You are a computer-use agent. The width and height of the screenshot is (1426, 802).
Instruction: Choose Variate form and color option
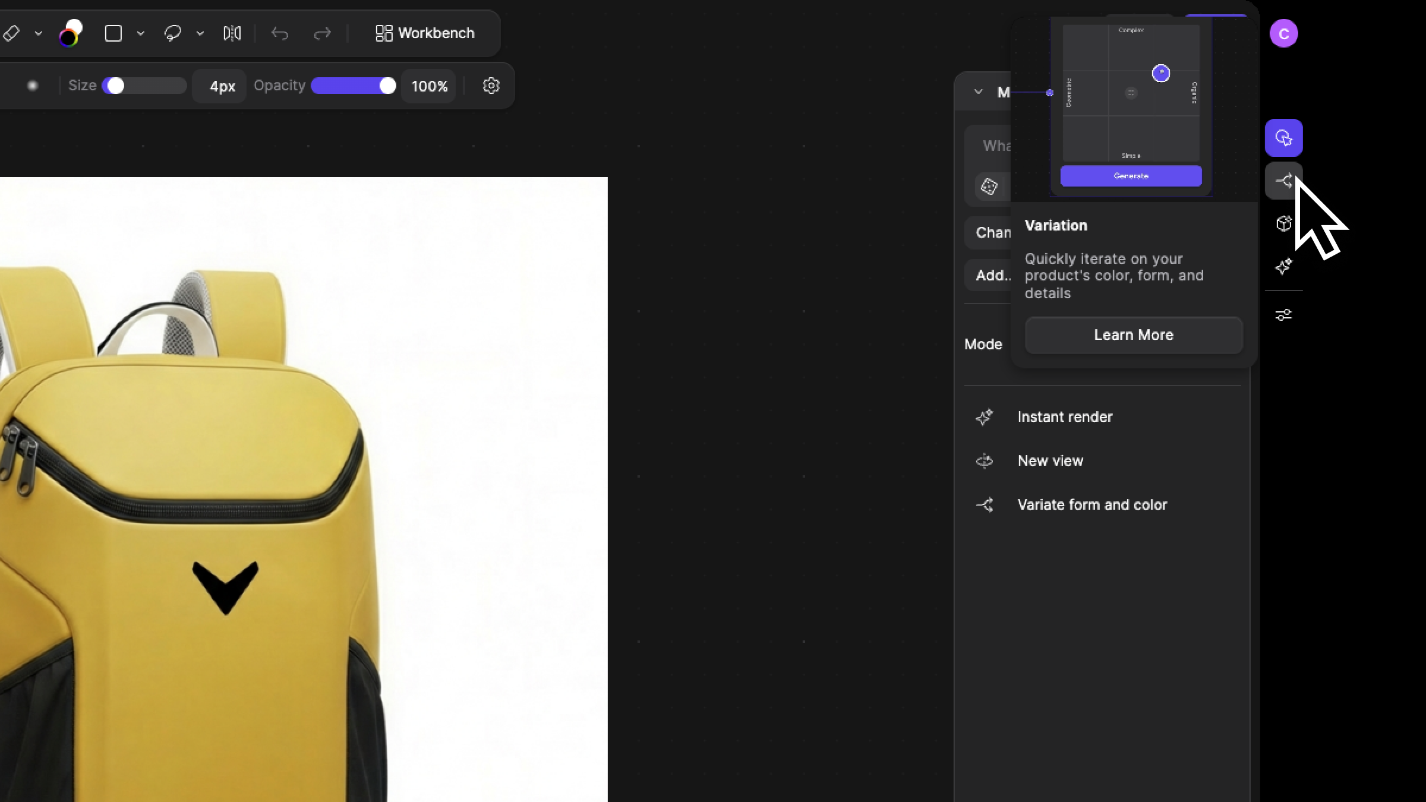click(x=1092, y=505)
